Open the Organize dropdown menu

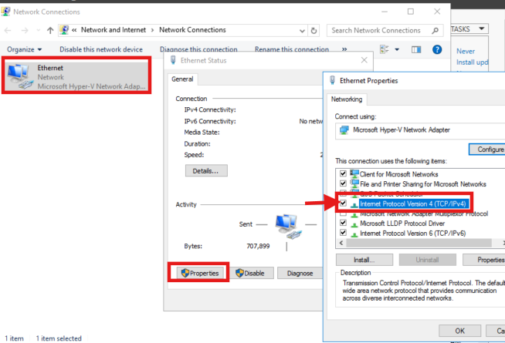click(x=24, y=49)
